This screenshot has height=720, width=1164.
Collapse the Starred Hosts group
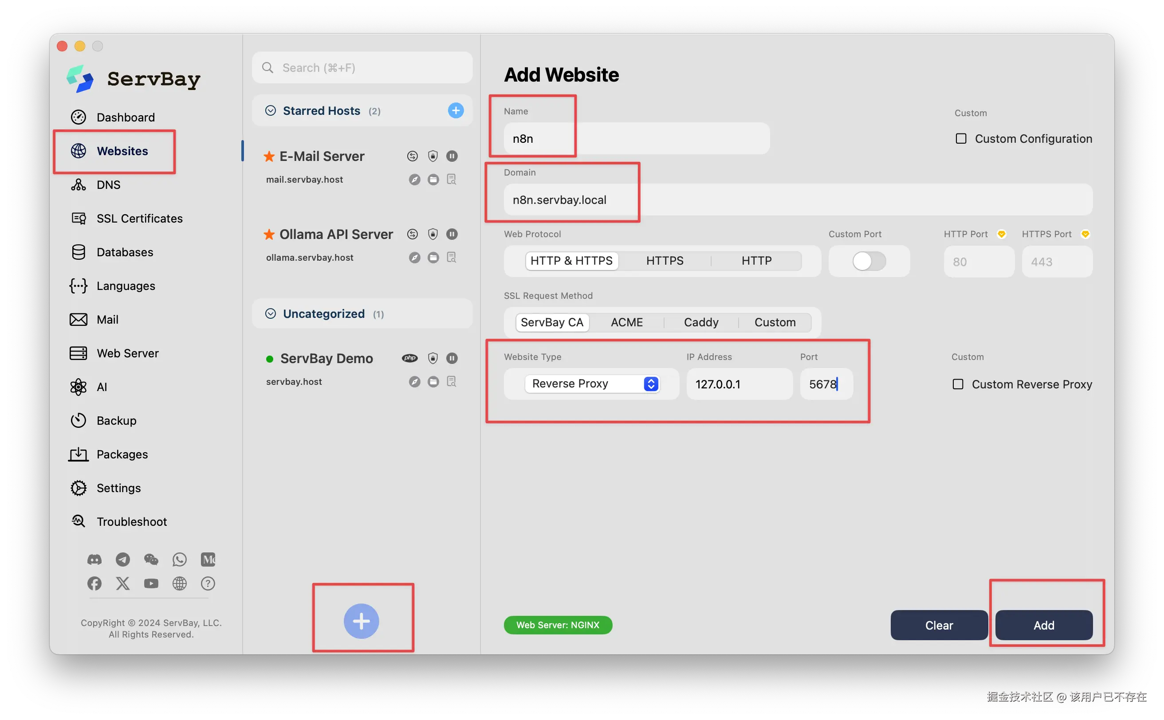(x=270, y=110)
